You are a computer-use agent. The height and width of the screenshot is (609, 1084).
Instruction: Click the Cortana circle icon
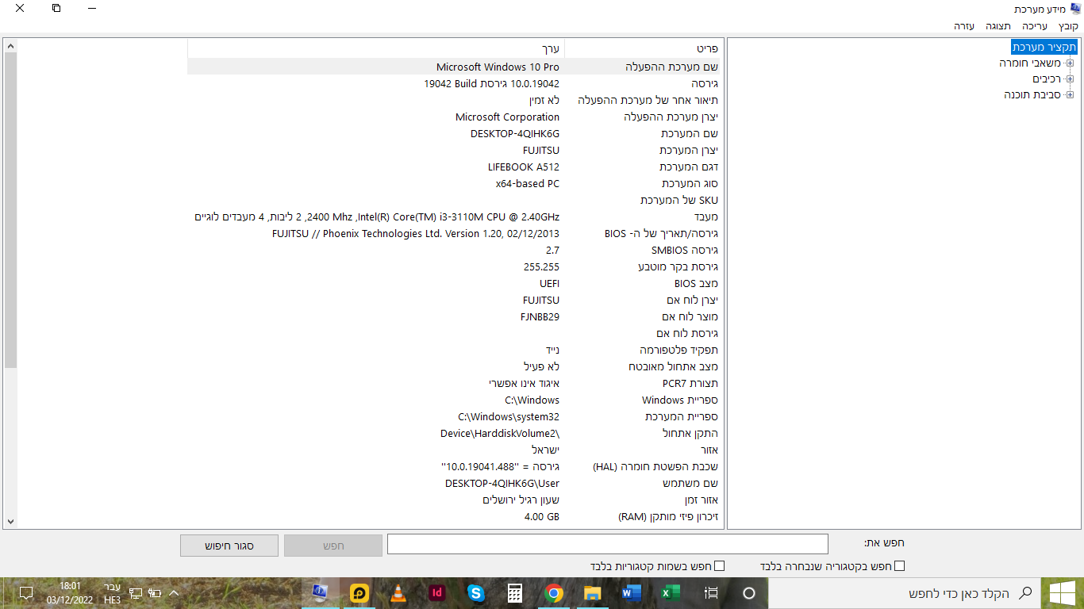point(749,592)
